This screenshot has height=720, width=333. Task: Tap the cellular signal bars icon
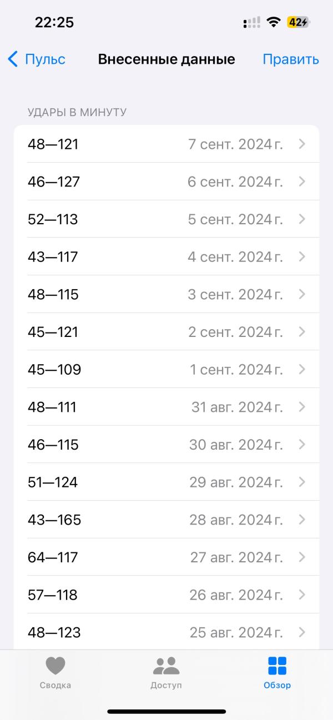(x=251, y=22)
